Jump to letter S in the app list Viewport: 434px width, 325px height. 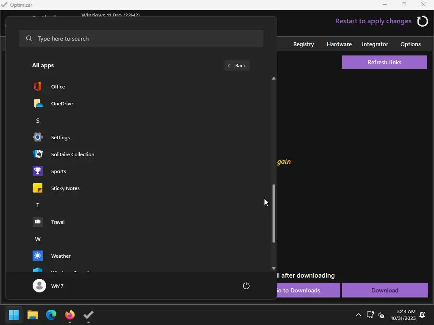[38, 121]
